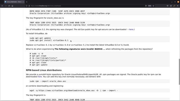The width and height of the screenshot is (180, 101).
Task: Open the browser application menu
Action: (x=177, y=6)
